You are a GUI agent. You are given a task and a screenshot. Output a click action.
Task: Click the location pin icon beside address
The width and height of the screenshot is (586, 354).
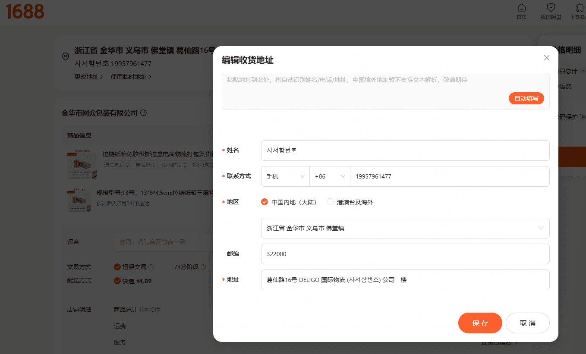(66, 56)
